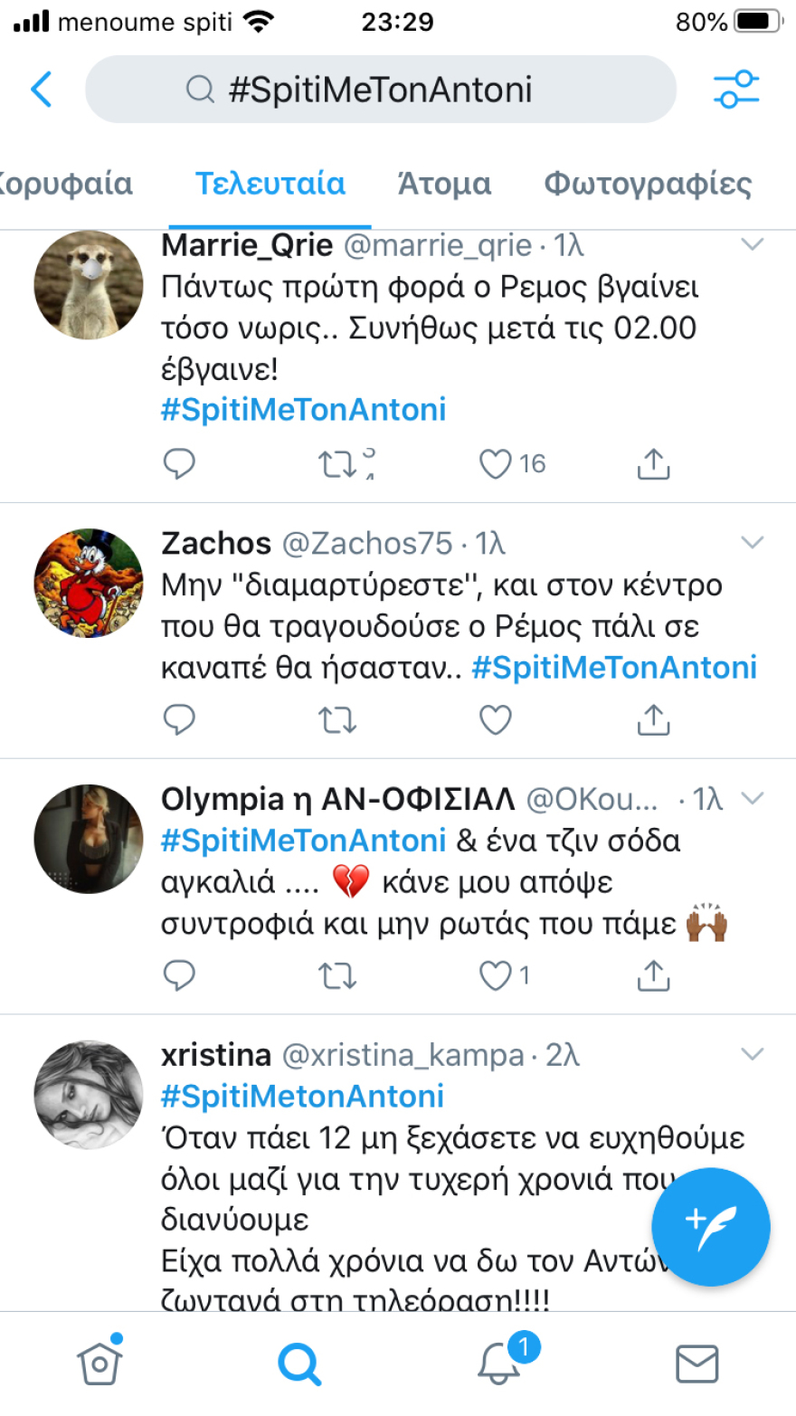Tap the search input field
The height and width of the screenshot is (1416, 796).
380,89
